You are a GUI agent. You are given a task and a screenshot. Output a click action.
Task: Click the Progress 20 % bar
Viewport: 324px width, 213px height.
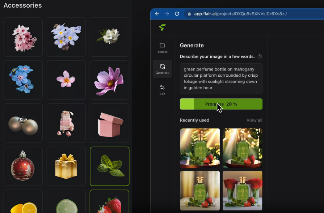click(x=221, y=104)
